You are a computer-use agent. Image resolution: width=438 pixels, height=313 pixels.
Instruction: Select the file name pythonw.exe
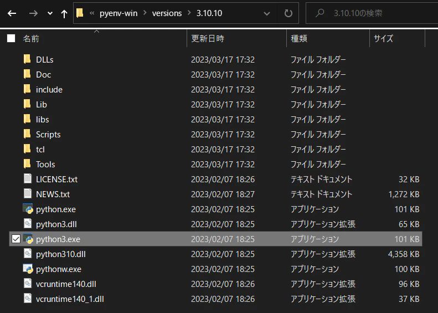click(x=59, y=269)
